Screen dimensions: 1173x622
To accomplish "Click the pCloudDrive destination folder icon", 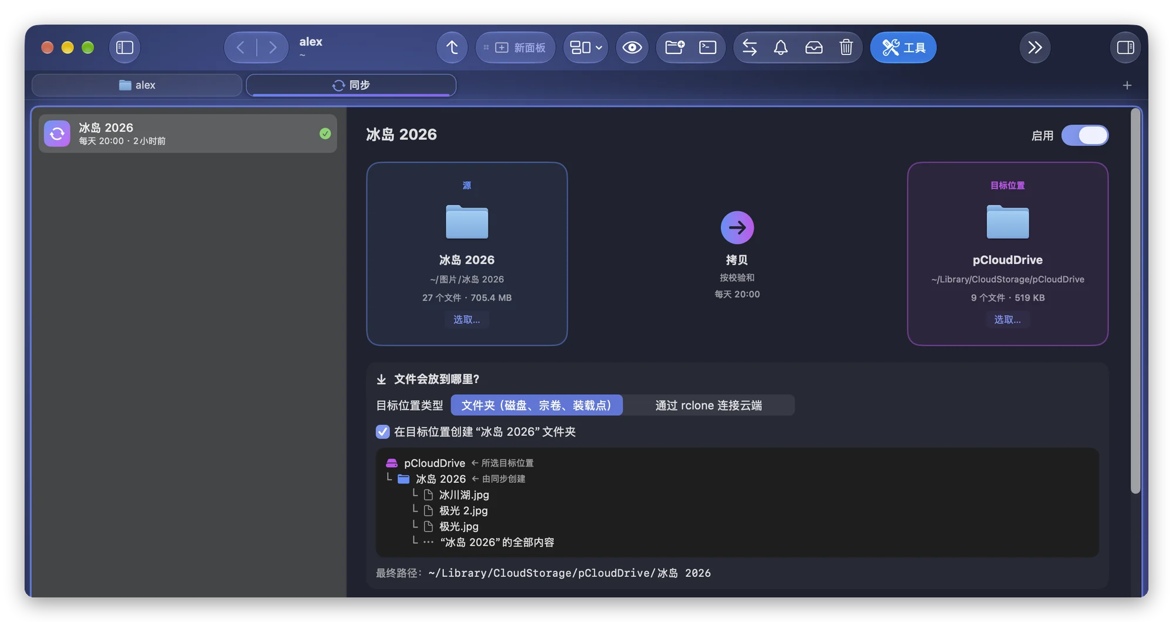I will pos(1008,222).
